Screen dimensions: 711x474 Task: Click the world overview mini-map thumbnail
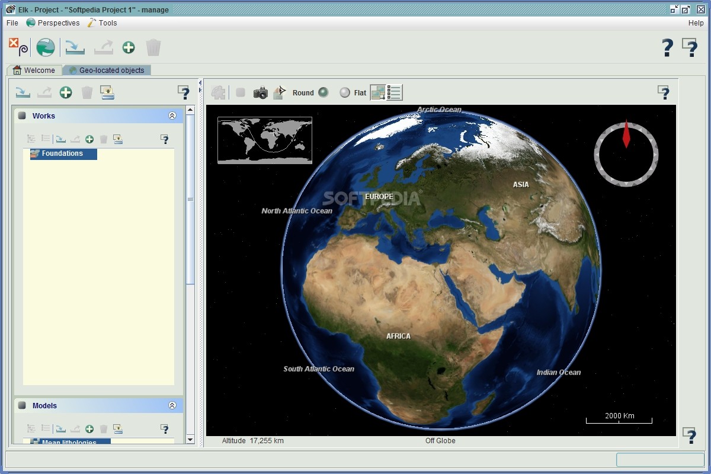[x=265, y=140]
